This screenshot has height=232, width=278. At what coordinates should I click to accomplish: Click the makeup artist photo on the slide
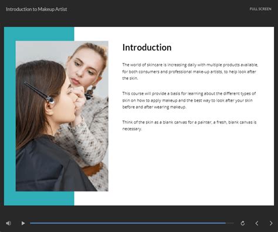(62, 116)
